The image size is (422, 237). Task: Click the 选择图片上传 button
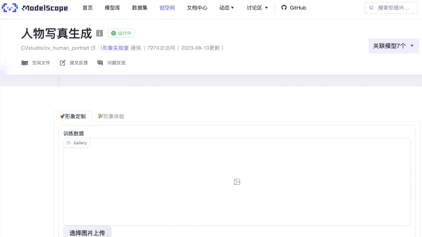pyautogui.click(x=87, y=232)
